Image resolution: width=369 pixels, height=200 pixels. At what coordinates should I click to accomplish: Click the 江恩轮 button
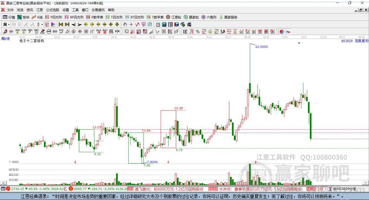coord(174,17)
